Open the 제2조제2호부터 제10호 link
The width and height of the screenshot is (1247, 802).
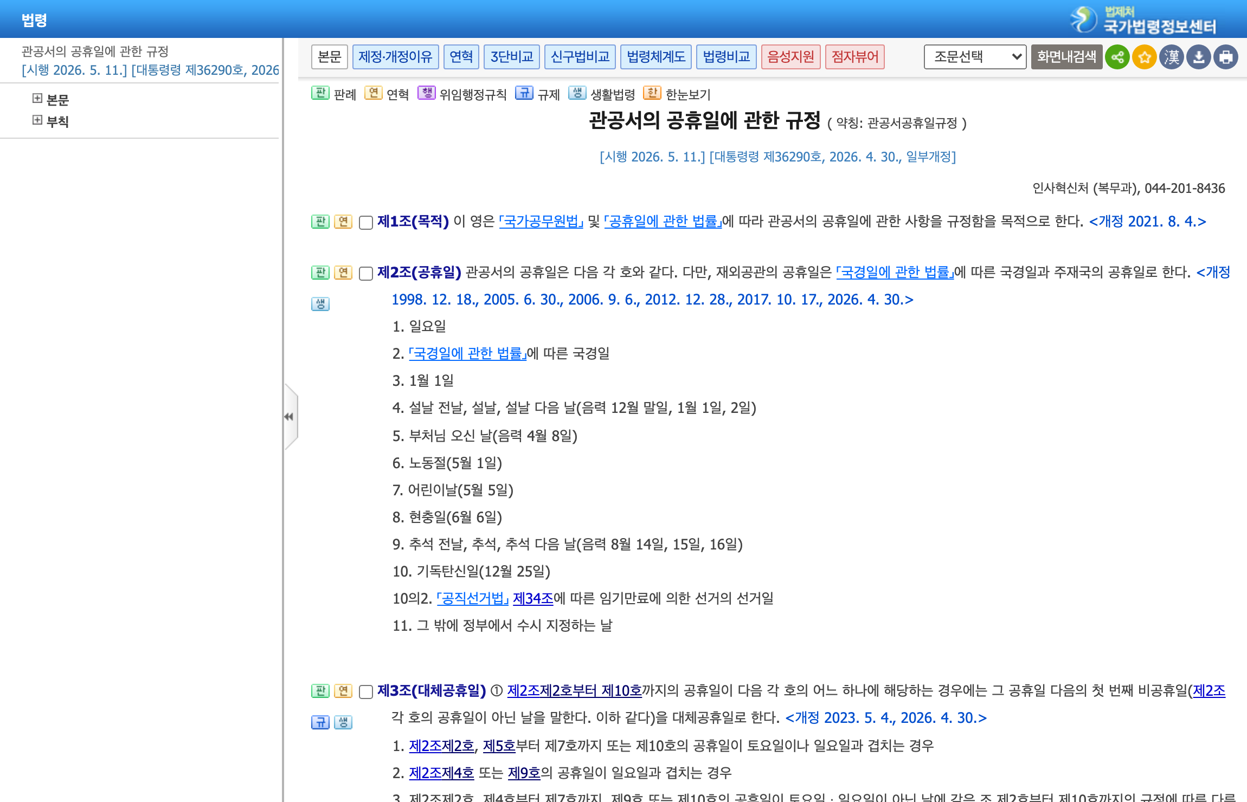click(x=575, y=691)
